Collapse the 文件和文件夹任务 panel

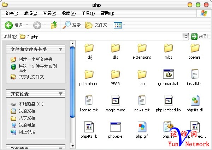(x=60, y=49)
